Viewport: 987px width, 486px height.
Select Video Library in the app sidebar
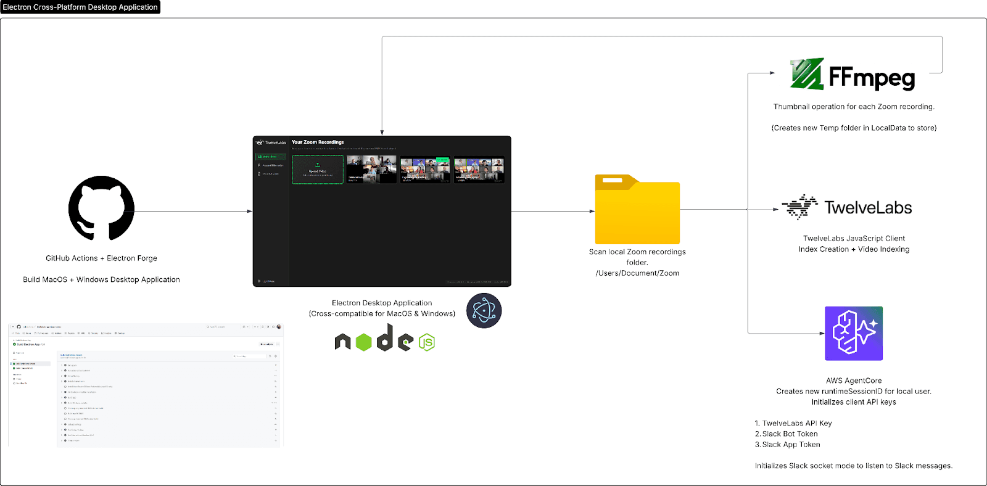pos(270,157)
